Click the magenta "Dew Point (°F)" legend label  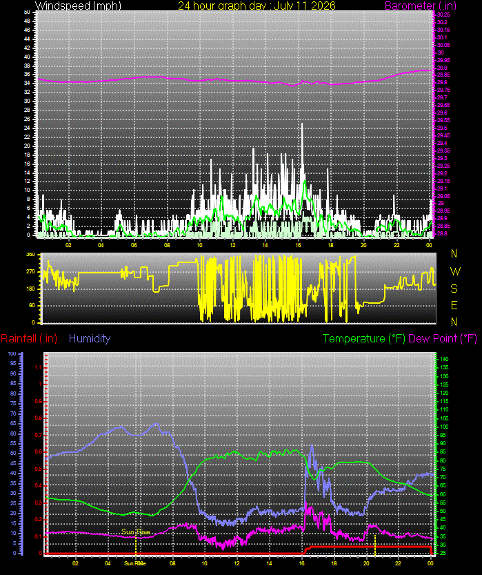click(443, 338)
